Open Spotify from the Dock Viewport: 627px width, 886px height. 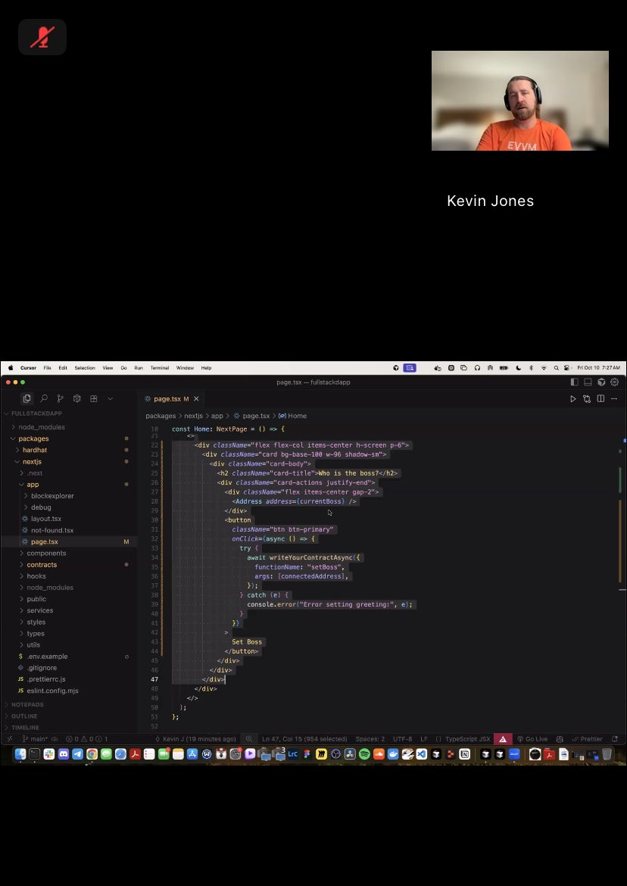tap(364, 754)
